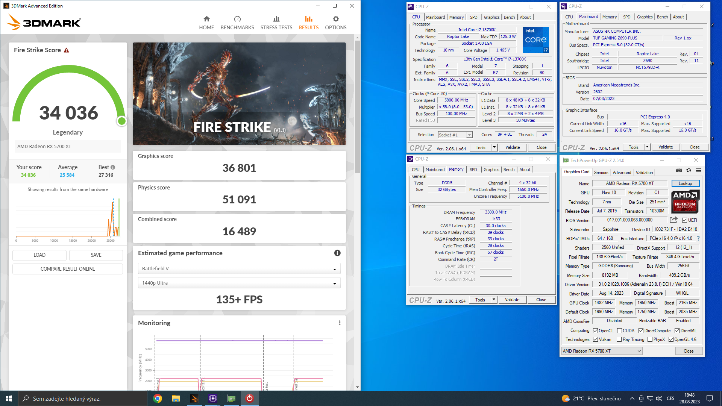Open the red power app in taskbar
The width and height of the screenshot is (722, 406).
click(x=249, y=398)
